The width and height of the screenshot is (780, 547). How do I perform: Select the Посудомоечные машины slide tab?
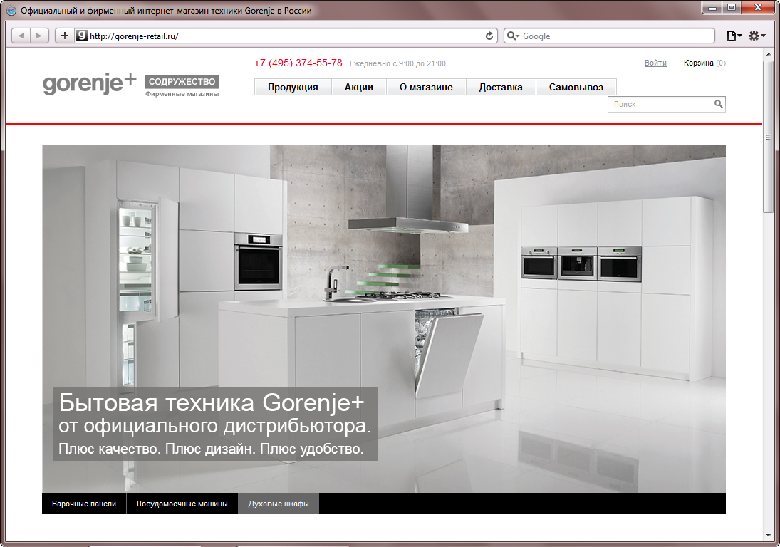(x=182, y=504)
